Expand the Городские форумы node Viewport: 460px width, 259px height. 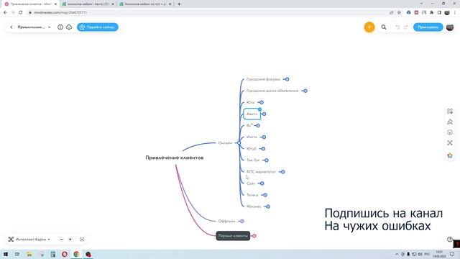click(x=287, y=79)
